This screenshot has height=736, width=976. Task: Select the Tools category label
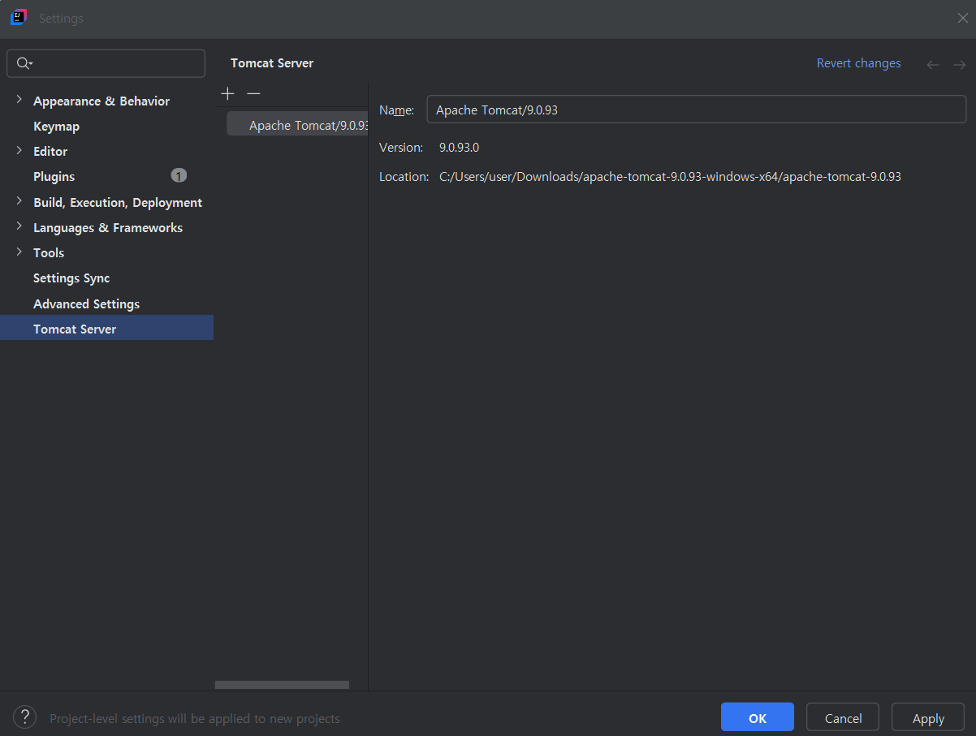49,252
